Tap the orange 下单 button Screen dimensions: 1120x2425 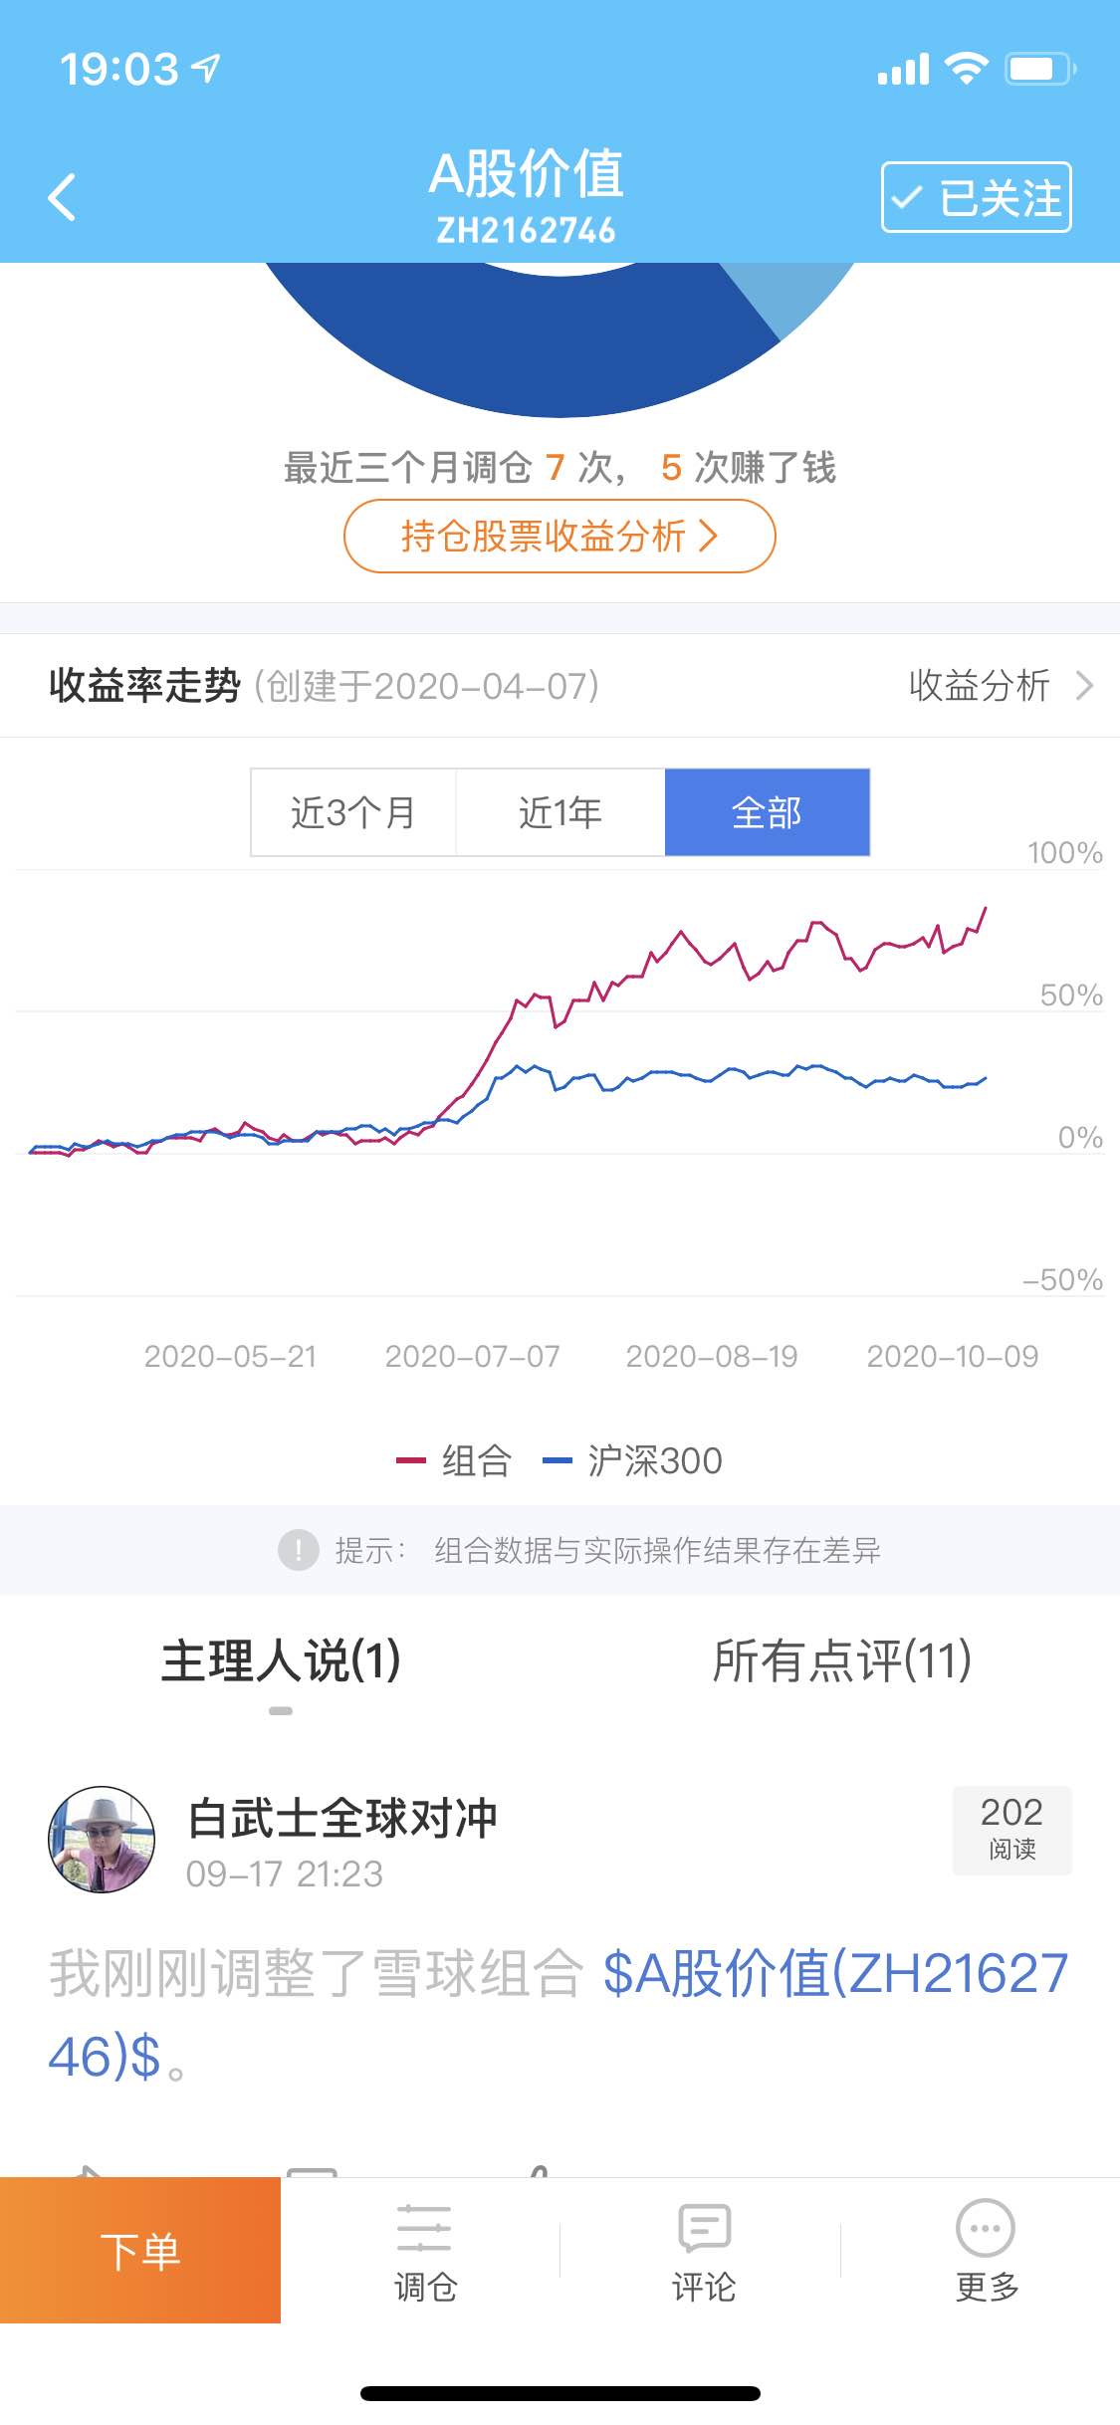pyautogui.click(x=140, y=2250)
